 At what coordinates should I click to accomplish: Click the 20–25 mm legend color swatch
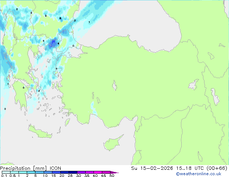tap(65, 172)
